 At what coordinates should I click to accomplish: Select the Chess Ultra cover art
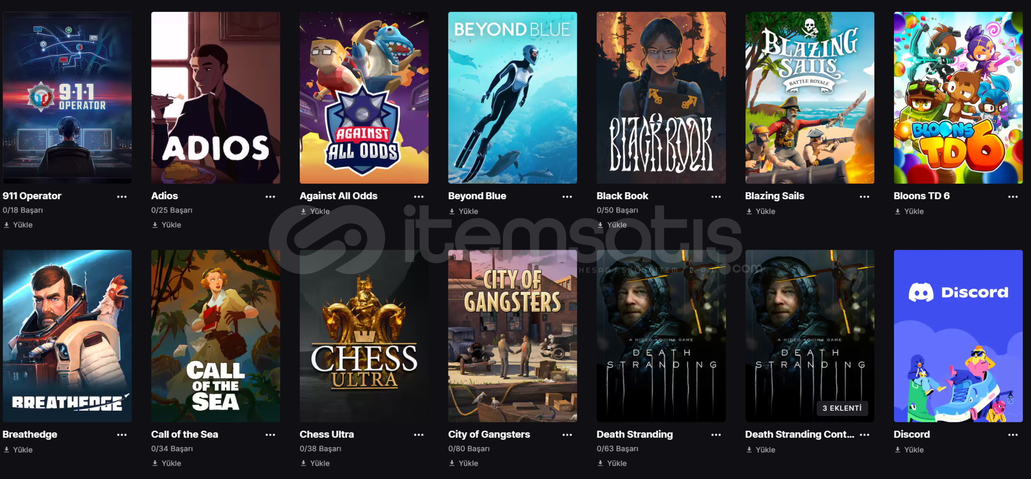point(364,336)
